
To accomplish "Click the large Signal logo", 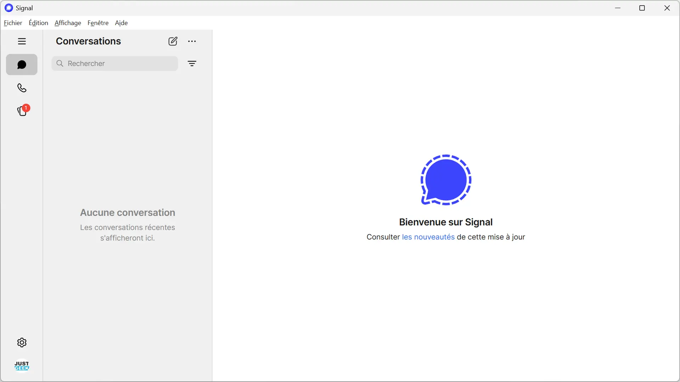I will [446, 180].
